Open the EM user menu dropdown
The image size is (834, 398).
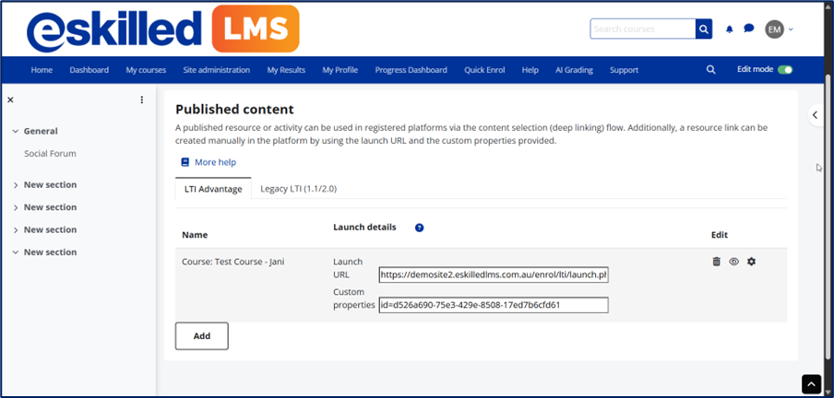click(x=779, y=29)
